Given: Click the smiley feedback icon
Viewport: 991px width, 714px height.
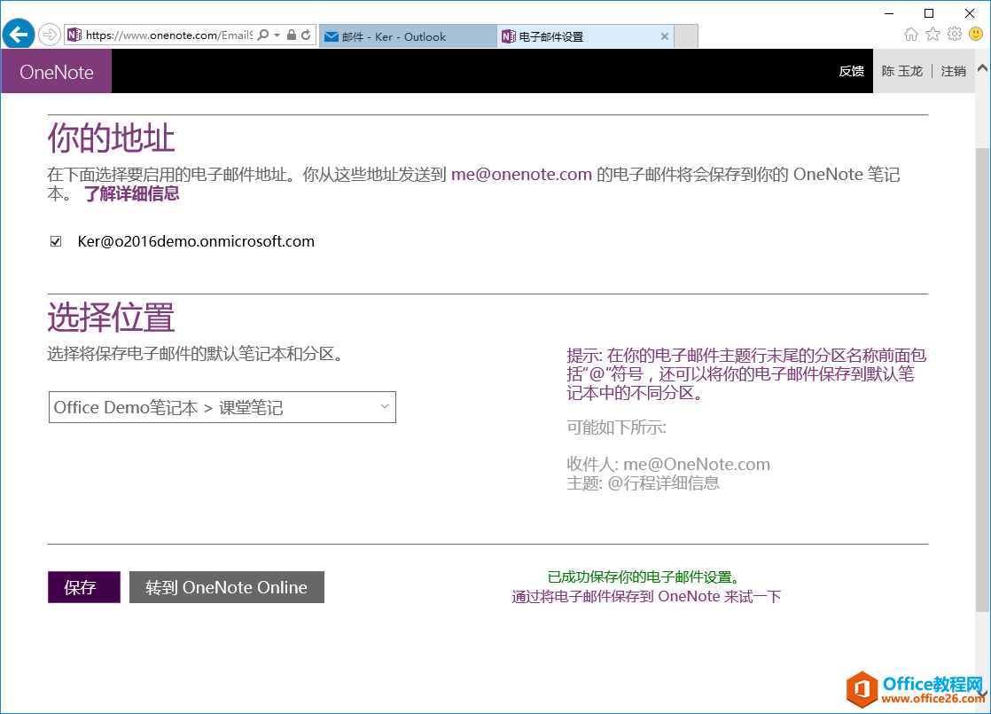Looking at the screenshot, I should pos(976,35).
